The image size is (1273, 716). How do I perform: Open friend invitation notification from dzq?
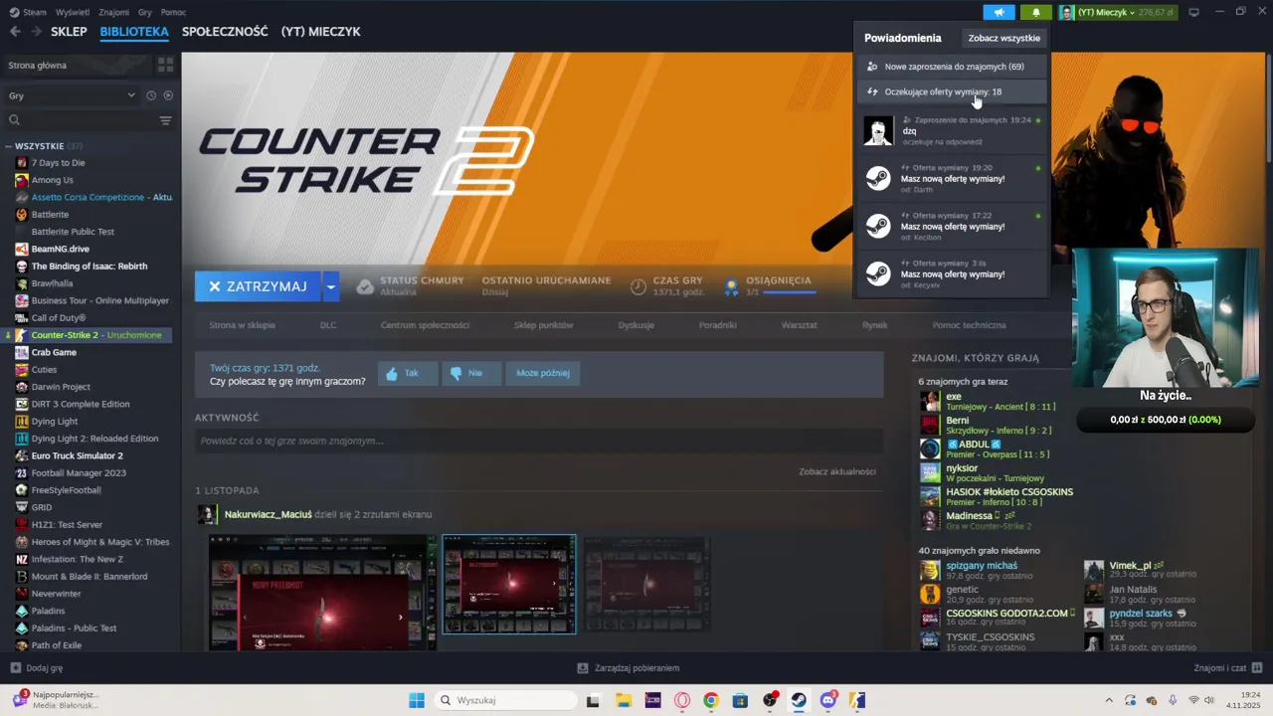pos(952,131)
